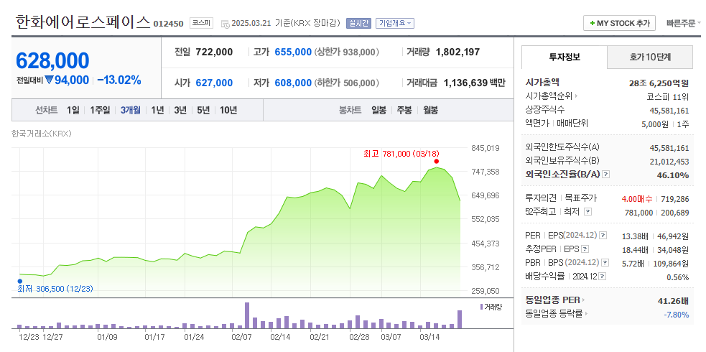
Task: Click the 4.00매수 opinion value
Action: click(636, 198)
